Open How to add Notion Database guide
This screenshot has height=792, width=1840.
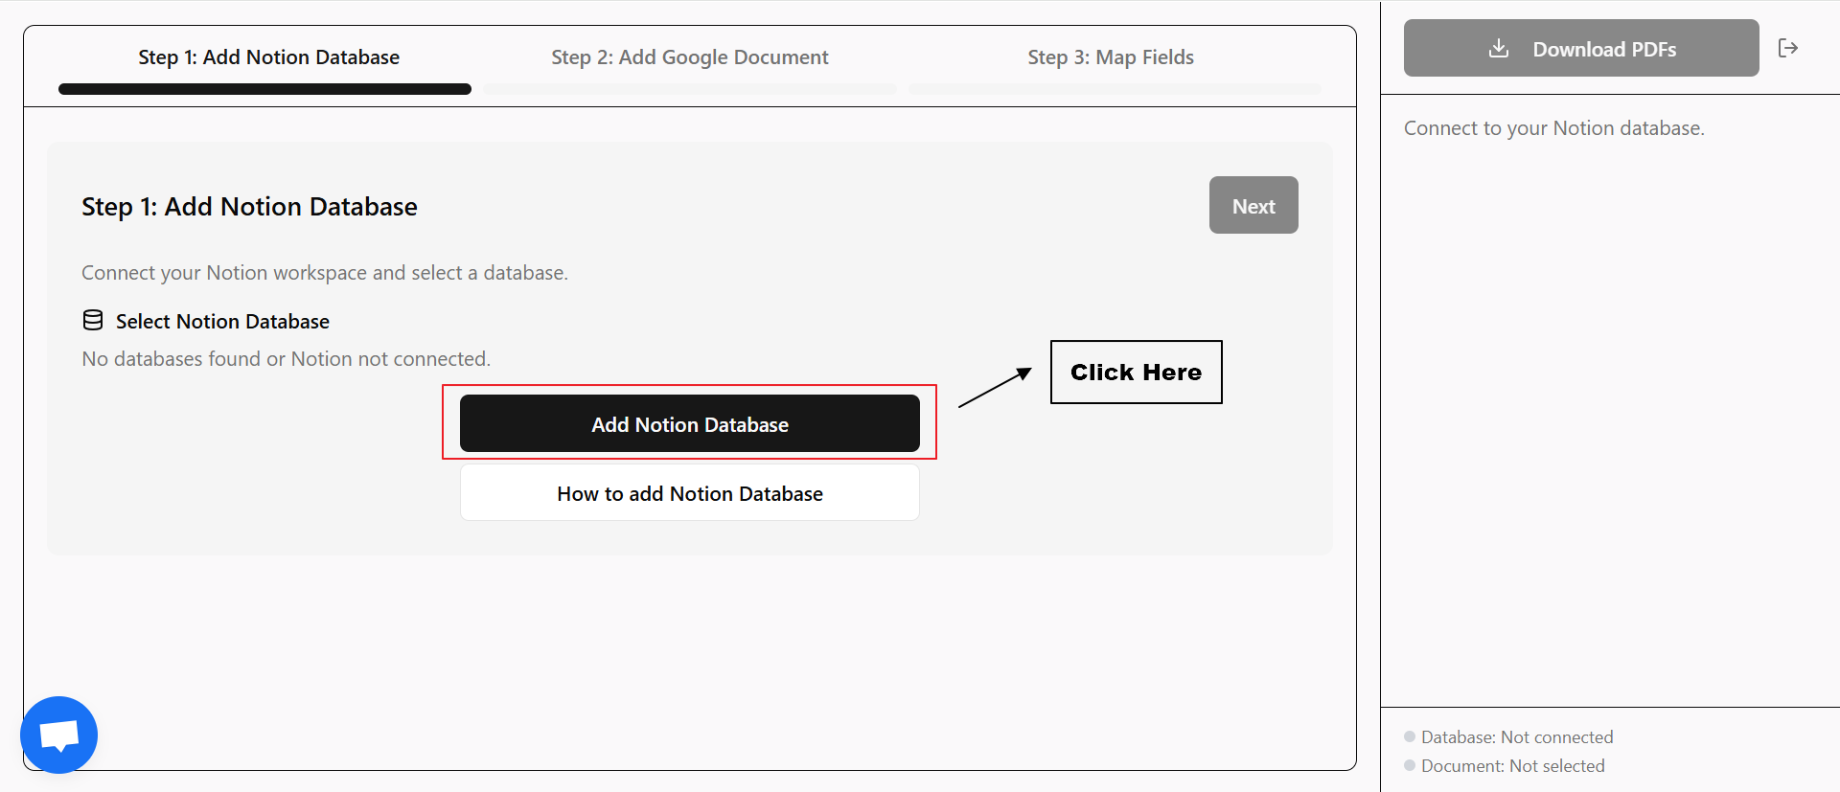click(x=689, y=493)
